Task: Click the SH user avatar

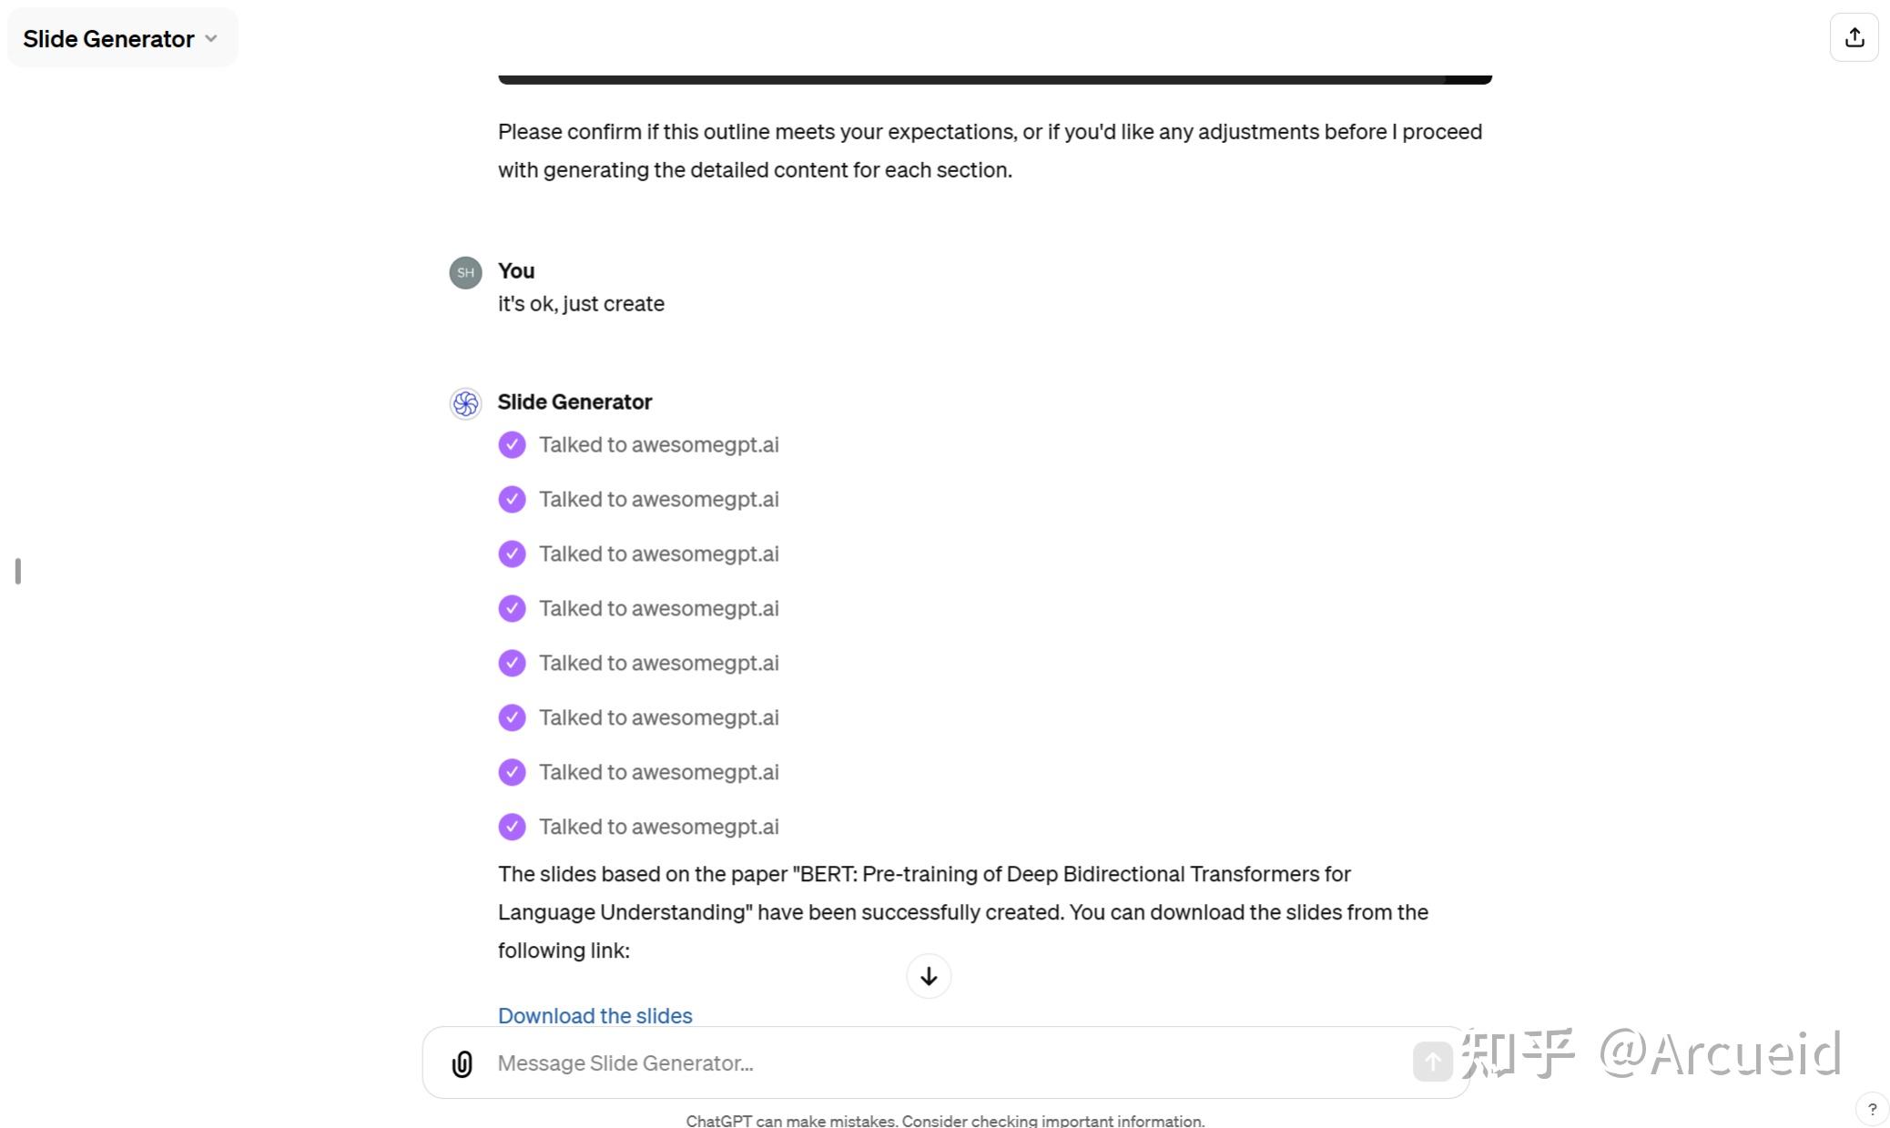Action: coord(464,271)
